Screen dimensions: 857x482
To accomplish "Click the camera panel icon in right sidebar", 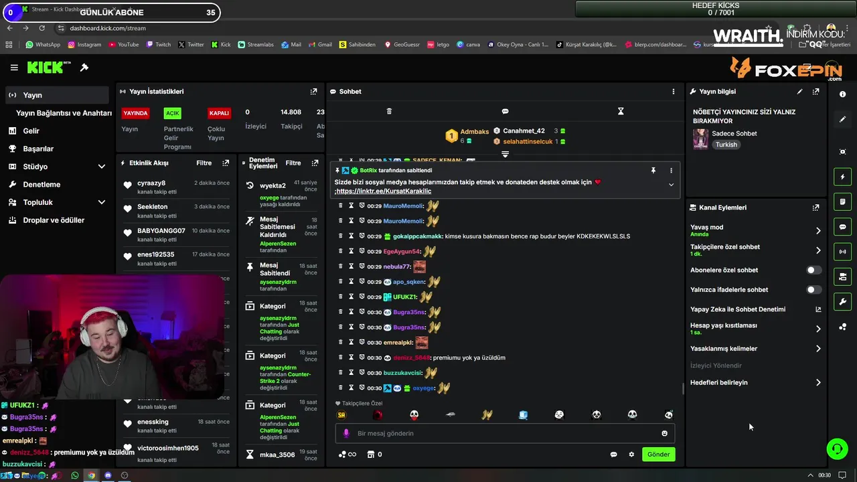I will tap(842, 276).
